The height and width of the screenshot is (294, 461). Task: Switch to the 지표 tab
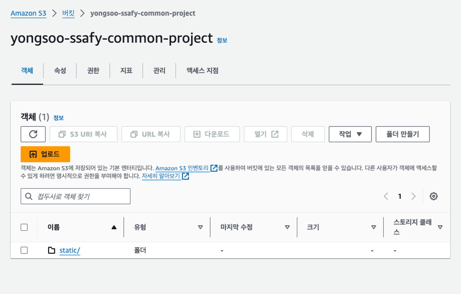pyautogui.click(x=126, y=71)
